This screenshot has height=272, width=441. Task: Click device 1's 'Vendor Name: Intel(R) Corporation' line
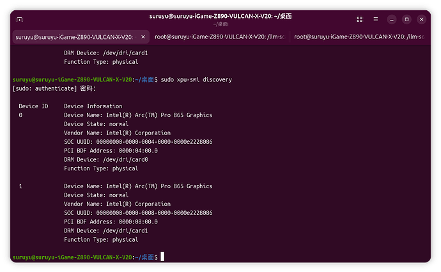click(x=118, y=204)
